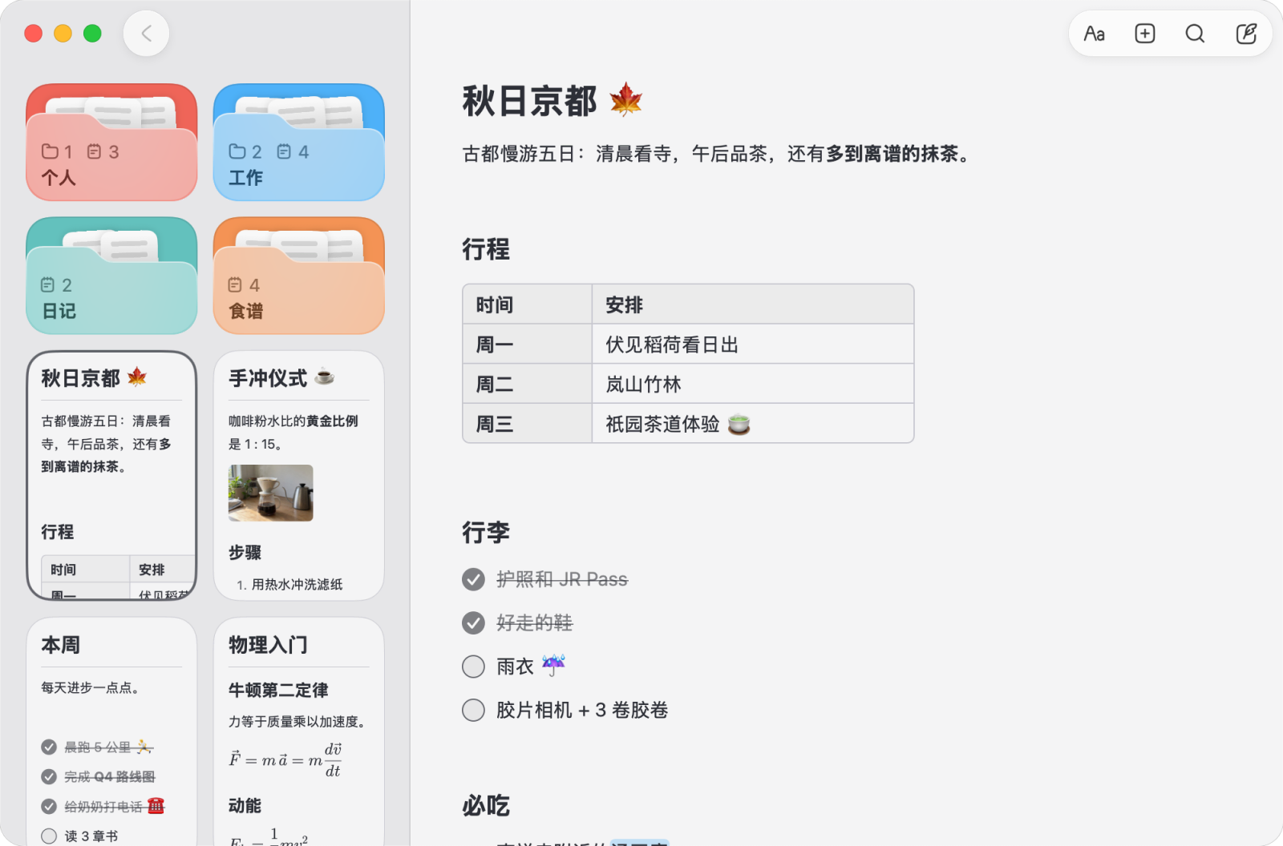
Task: Open the 本周 note card
Action: 111,731
